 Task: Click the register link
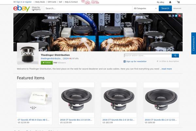click(28, 2)
